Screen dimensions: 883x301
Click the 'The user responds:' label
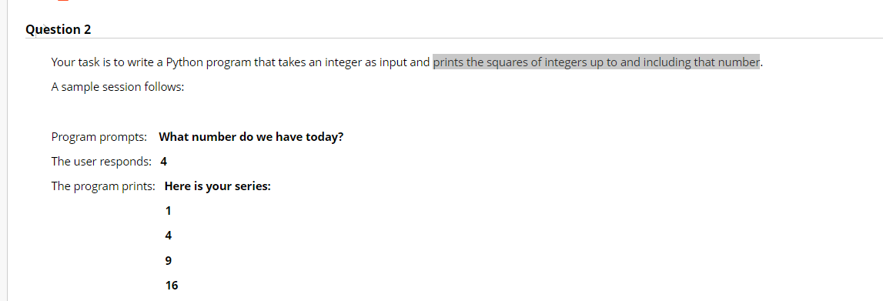[x=102, y=162]
